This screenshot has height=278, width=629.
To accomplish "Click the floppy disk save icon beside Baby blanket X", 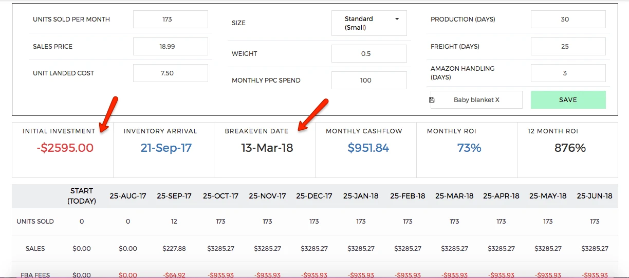I will pos(432,100).
